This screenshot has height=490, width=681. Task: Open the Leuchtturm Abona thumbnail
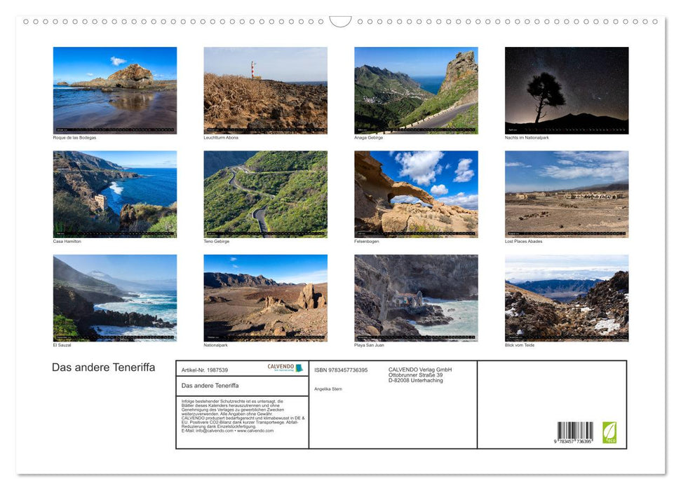265,90
